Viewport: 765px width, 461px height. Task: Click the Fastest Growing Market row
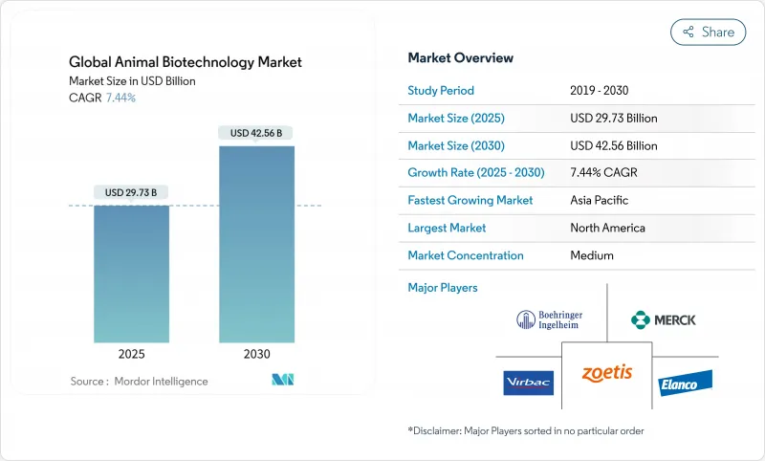(579, 201)
